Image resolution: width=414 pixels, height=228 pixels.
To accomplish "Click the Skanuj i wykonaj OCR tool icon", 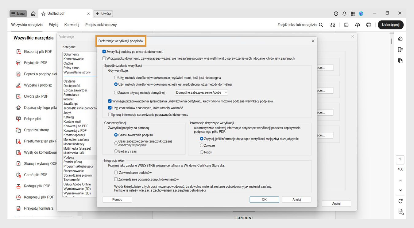I will (x=18, y=164).
